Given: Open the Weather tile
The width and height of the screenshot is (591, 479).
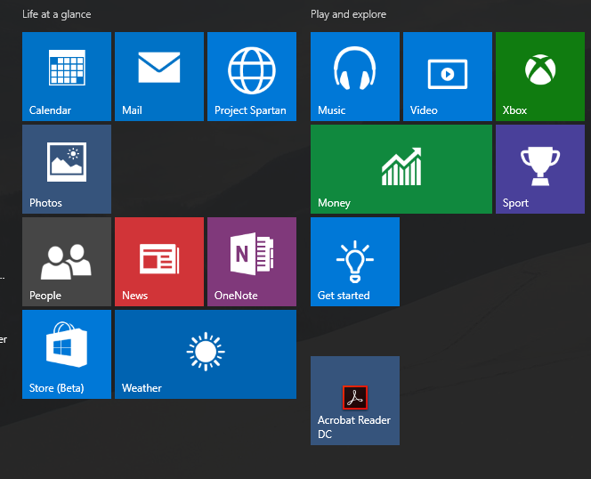Looking at the screenshot, I should 206,354.
